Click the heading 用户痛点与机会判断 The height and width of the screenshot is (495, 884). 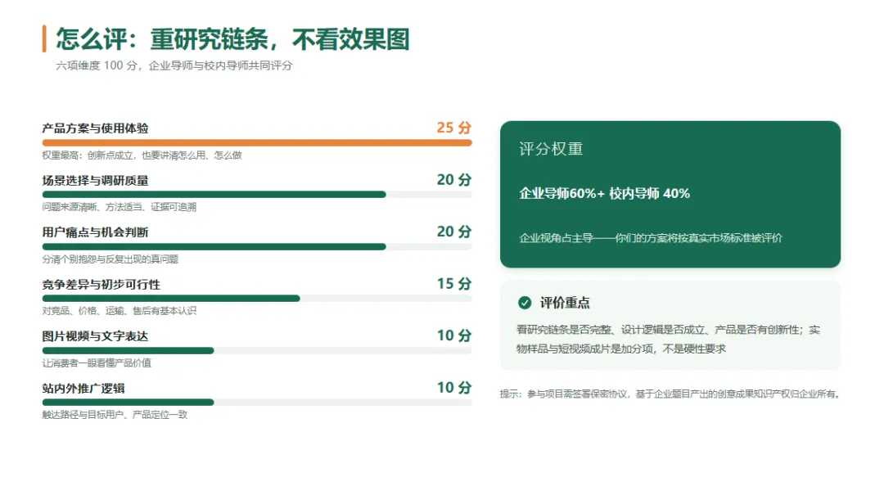tap(95, 232)
